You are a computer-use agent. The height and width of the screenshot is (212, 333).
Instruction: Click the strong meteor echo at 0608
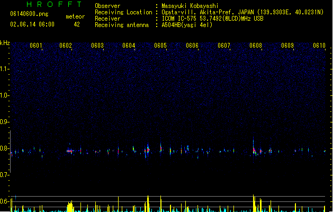pos(254,151)
